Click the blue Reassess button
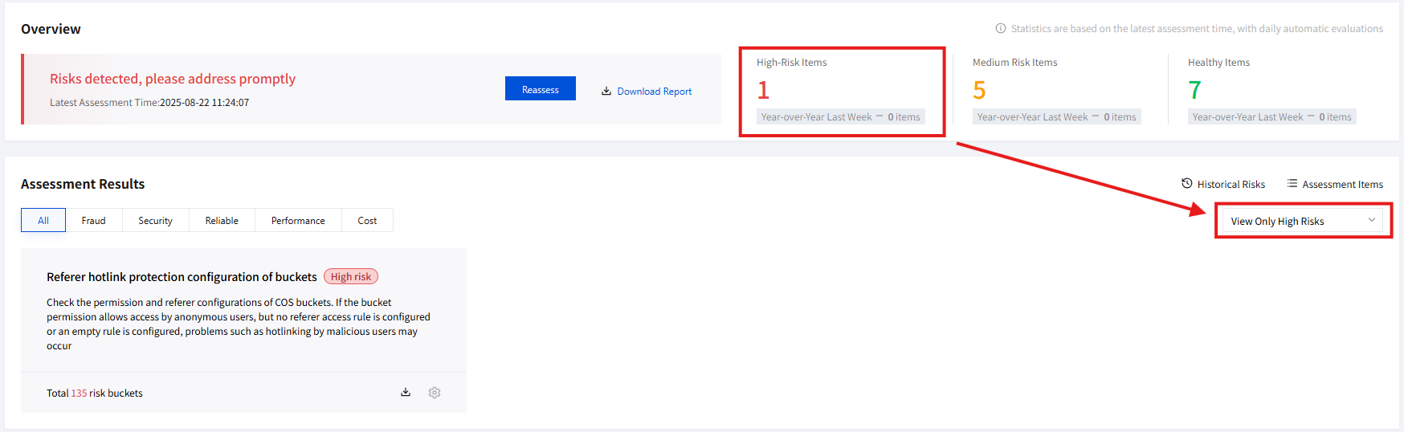The image size is (1404, 432). click(540, 89)
